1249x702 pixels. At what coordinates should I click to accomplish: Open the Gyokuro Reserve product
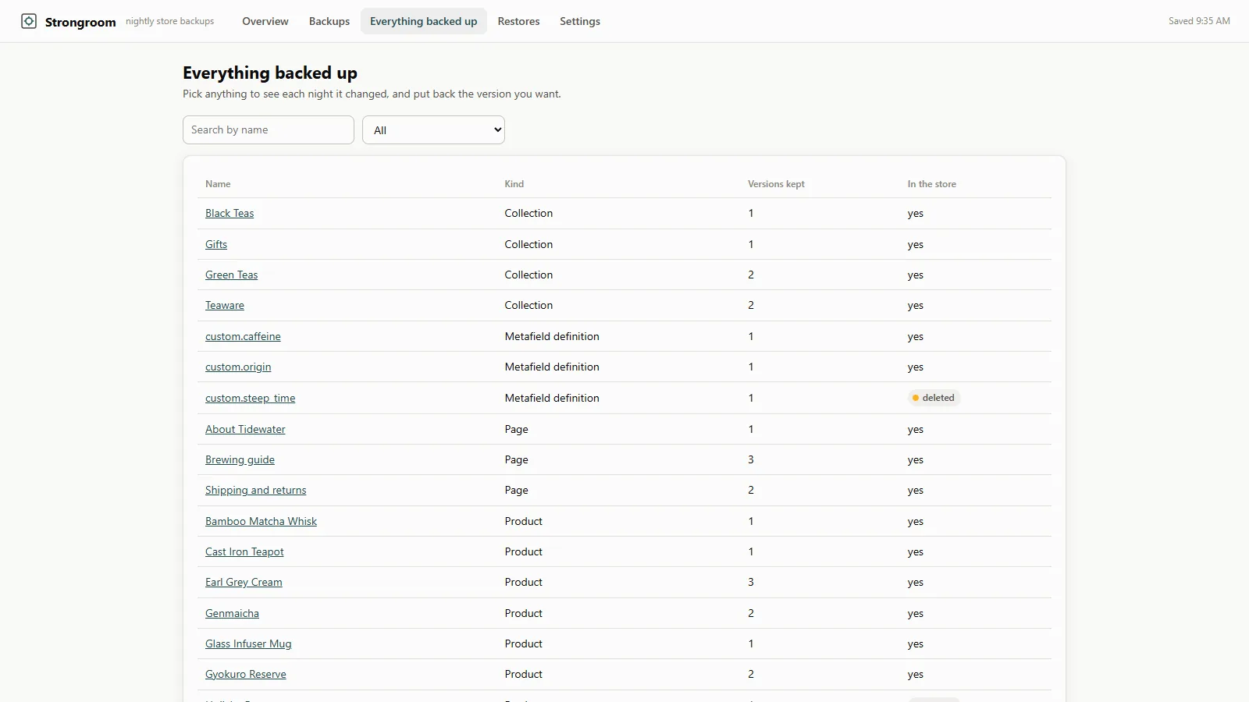(246, 675)
